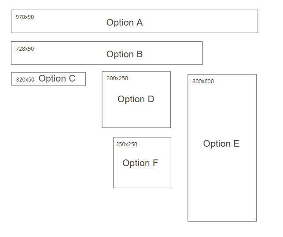Pick the Option E label text
The height and width of the screenshot is (237, 283).
click(221, 144)
